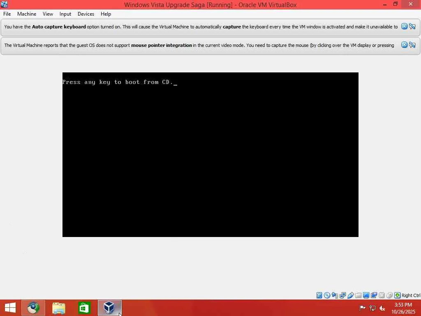Click the mouse integration status icon
The image size is (421, 316).
pos(389,295)
